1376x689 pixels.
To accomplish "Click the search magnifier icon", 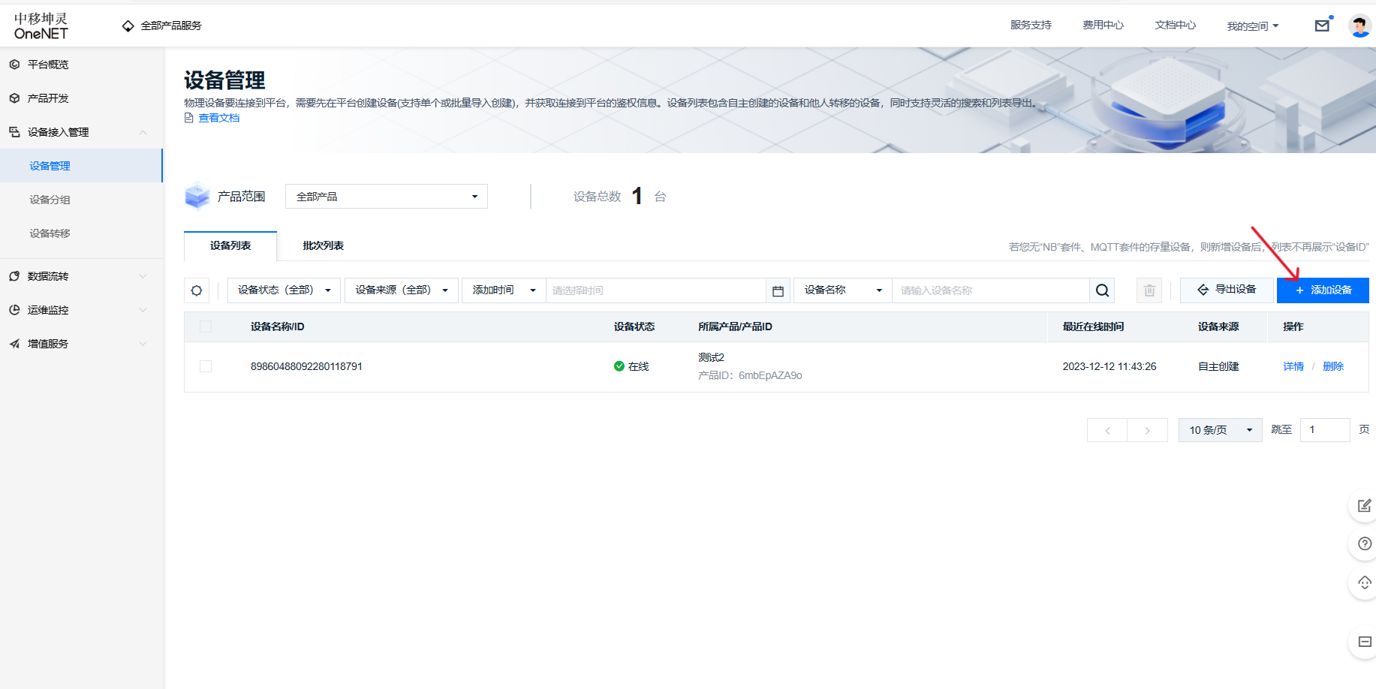I will (1102, 290).
